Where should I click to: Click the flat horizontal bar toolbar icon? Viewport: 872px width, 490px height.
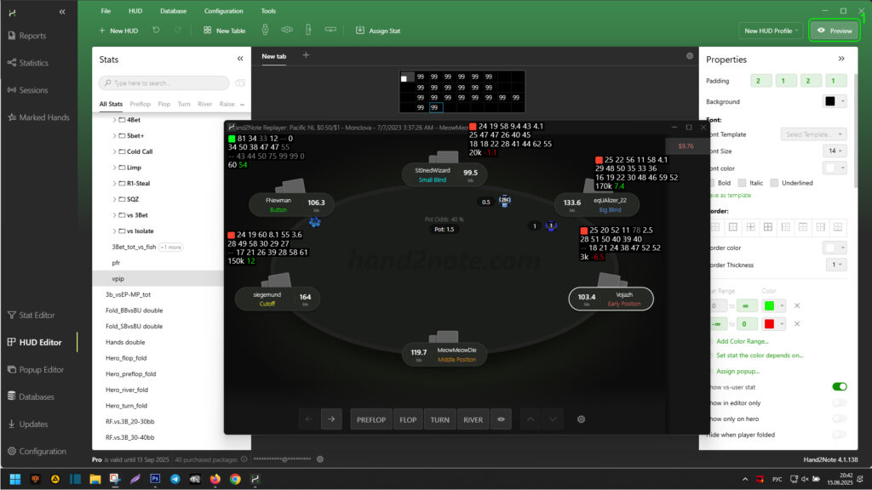330,30
